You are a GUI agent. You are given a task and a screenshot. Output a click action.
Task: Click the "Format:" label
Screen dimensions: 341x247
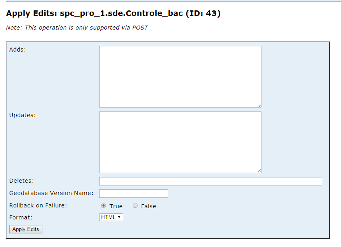click(21, 217)
